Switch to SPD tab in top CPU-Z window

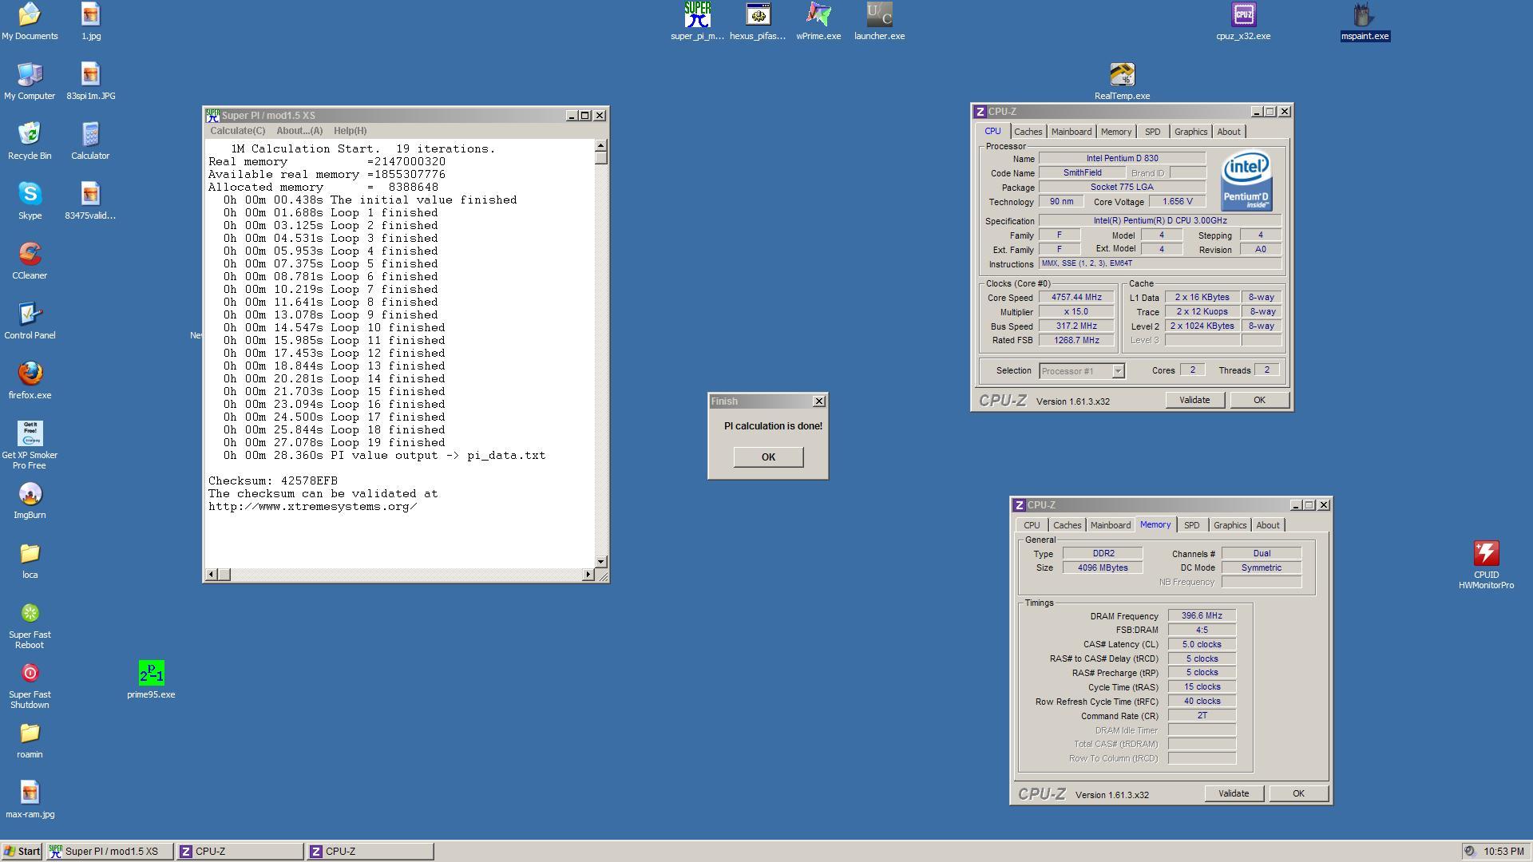(x=1152, y=132)
